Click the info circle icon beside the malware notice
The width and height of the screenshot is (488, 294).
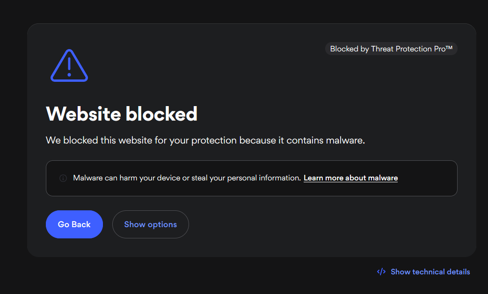click(63, 178)
